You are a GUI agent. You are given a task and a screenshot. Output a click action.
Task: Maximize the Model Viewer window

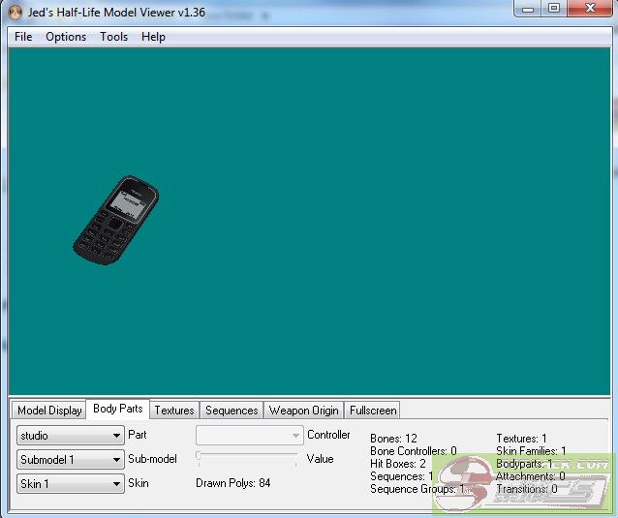(554, 9)
